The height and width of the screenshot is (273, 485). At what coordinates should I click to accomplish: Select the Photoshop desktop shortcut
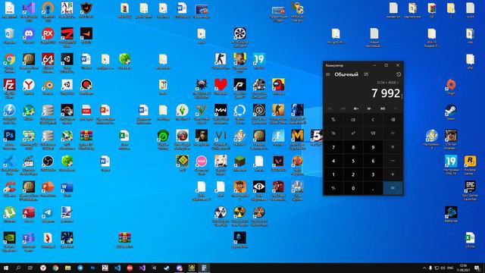pyautogui.click(x=10, y=140)
